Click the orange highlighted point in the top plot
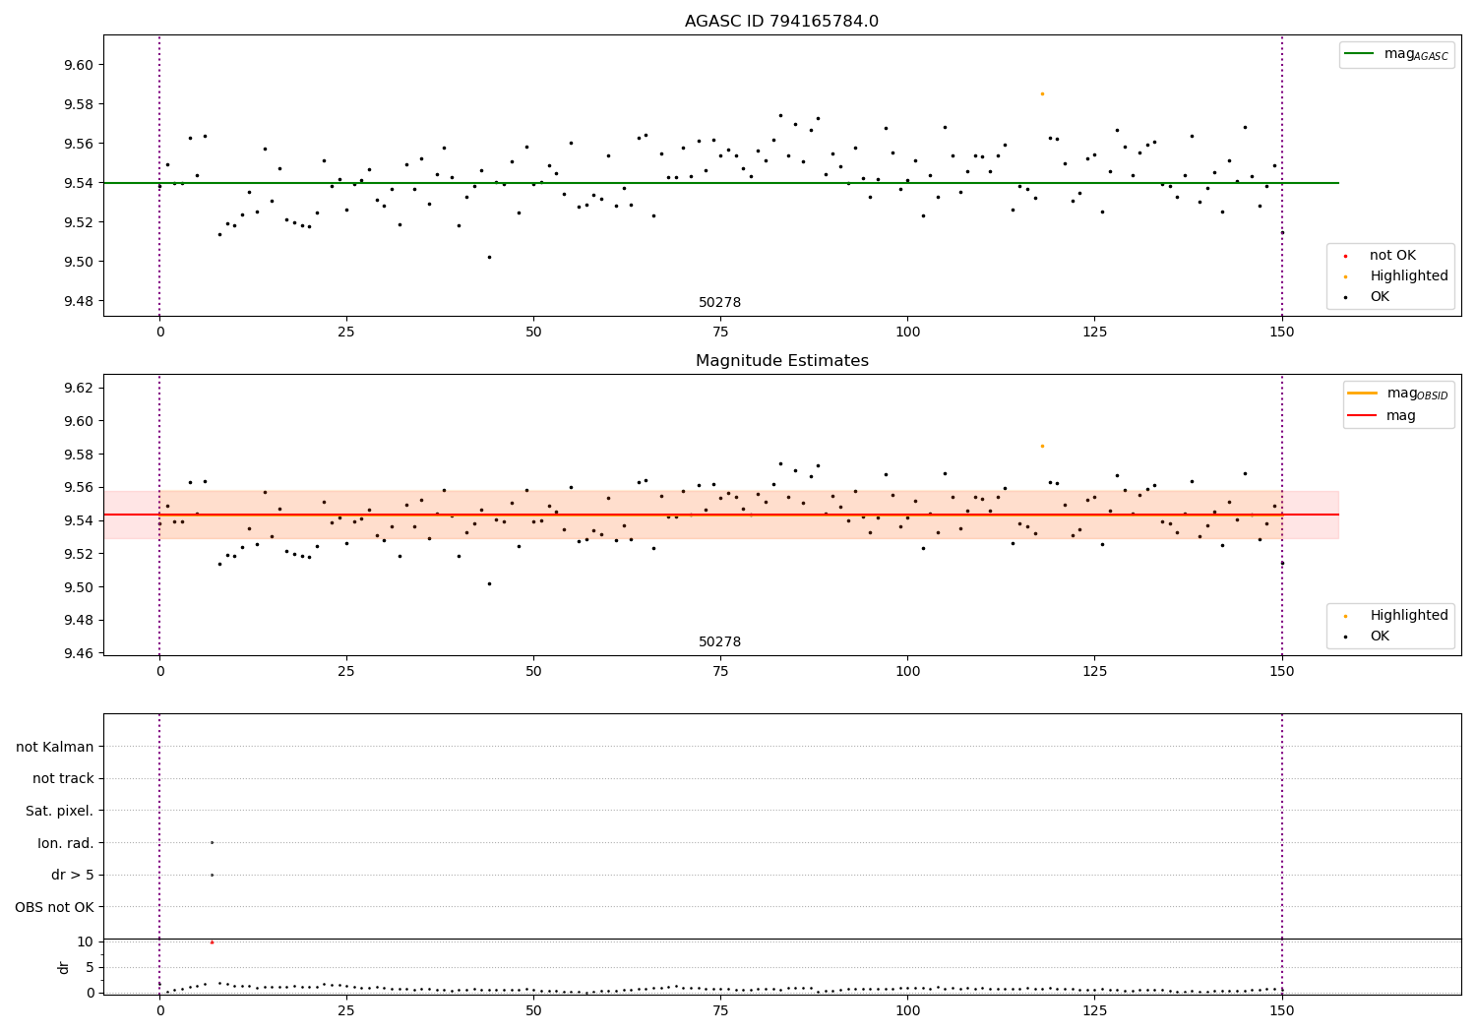The image size is (1476, 1033). [x=1042, y=93]
